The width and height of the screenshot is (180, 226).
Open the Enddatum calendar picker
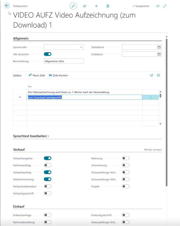[159, 54]
